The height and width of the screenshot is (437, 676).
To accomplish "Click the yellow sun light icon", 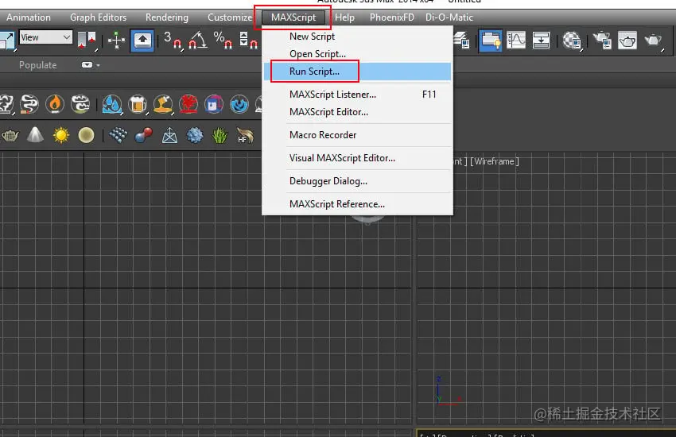I will 60,135.
